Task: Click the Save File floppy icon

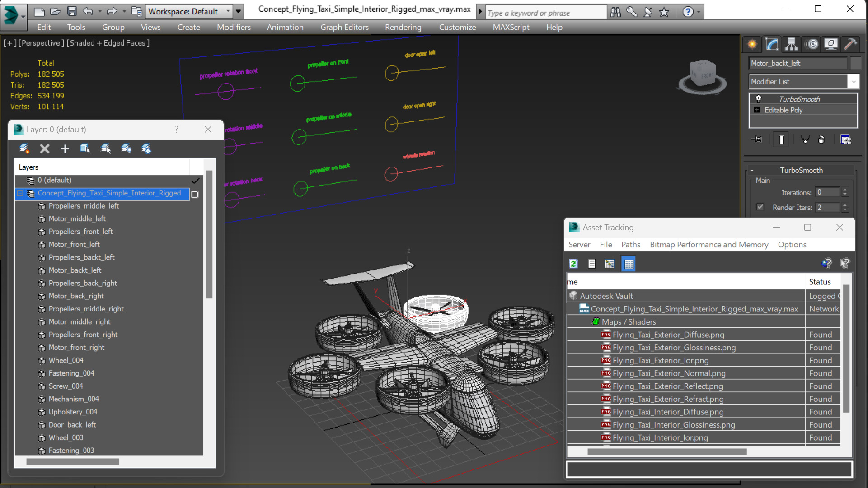Action: click(71, 11)
